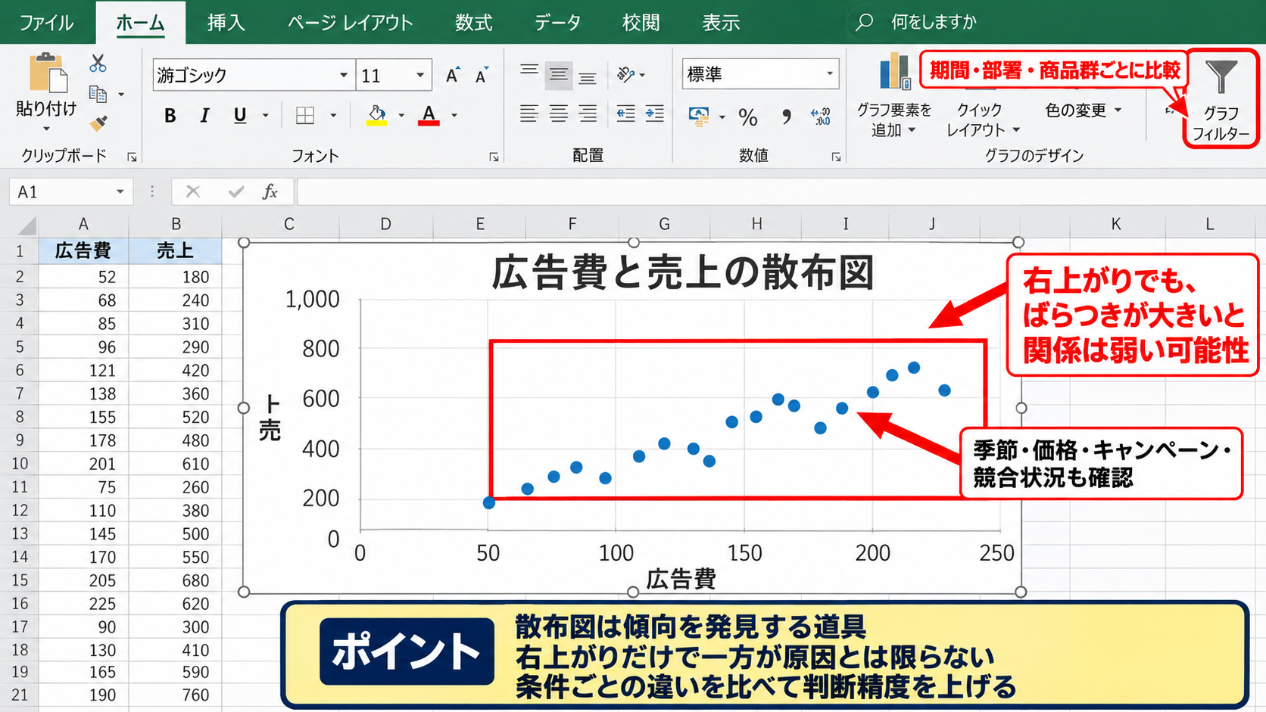Open the ファイル tab
The height and width of the screenshot is (712, 1266).
pyautogui.click(x=47, y=23)
